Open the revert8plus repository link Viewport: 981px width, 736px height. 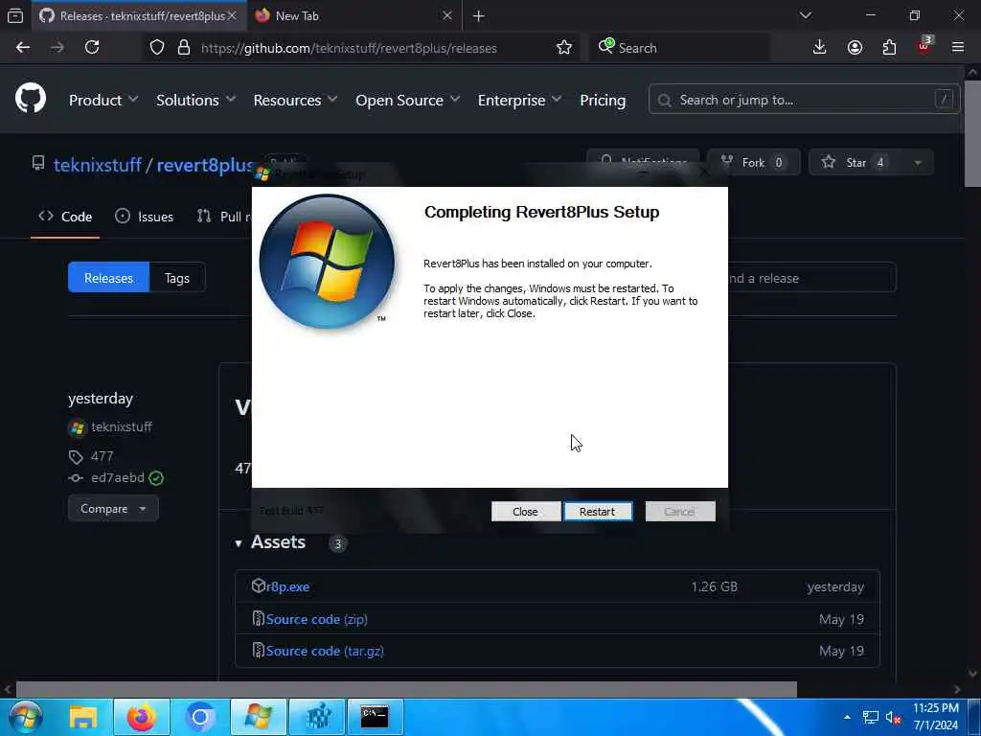(x=205, y=165)
